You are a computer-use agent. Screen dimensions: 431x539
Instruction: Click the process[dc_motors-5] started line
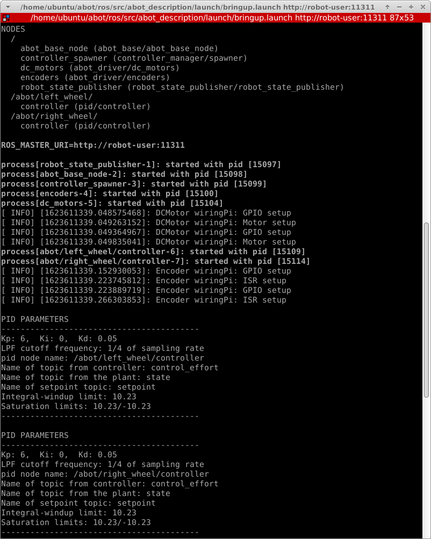(112, 203)
